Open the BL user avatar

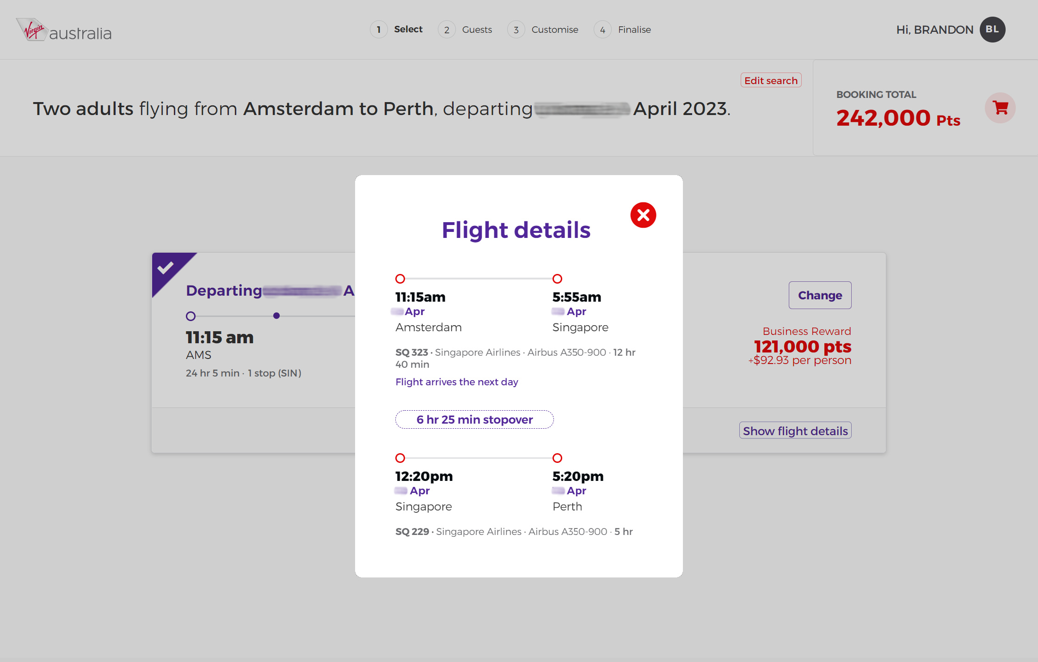[992, 30]
